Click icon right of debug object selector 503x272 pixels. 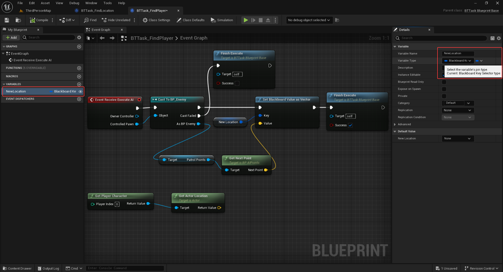point(337,20)
